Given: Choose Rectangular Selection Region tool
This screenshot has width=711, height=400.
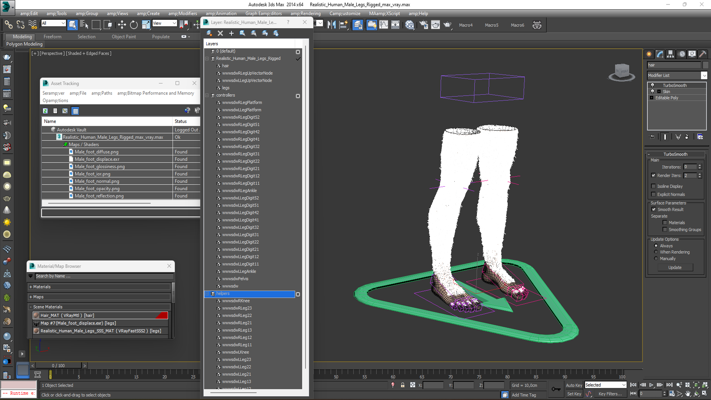Looking at the screenshot, I should pos(96,25).
